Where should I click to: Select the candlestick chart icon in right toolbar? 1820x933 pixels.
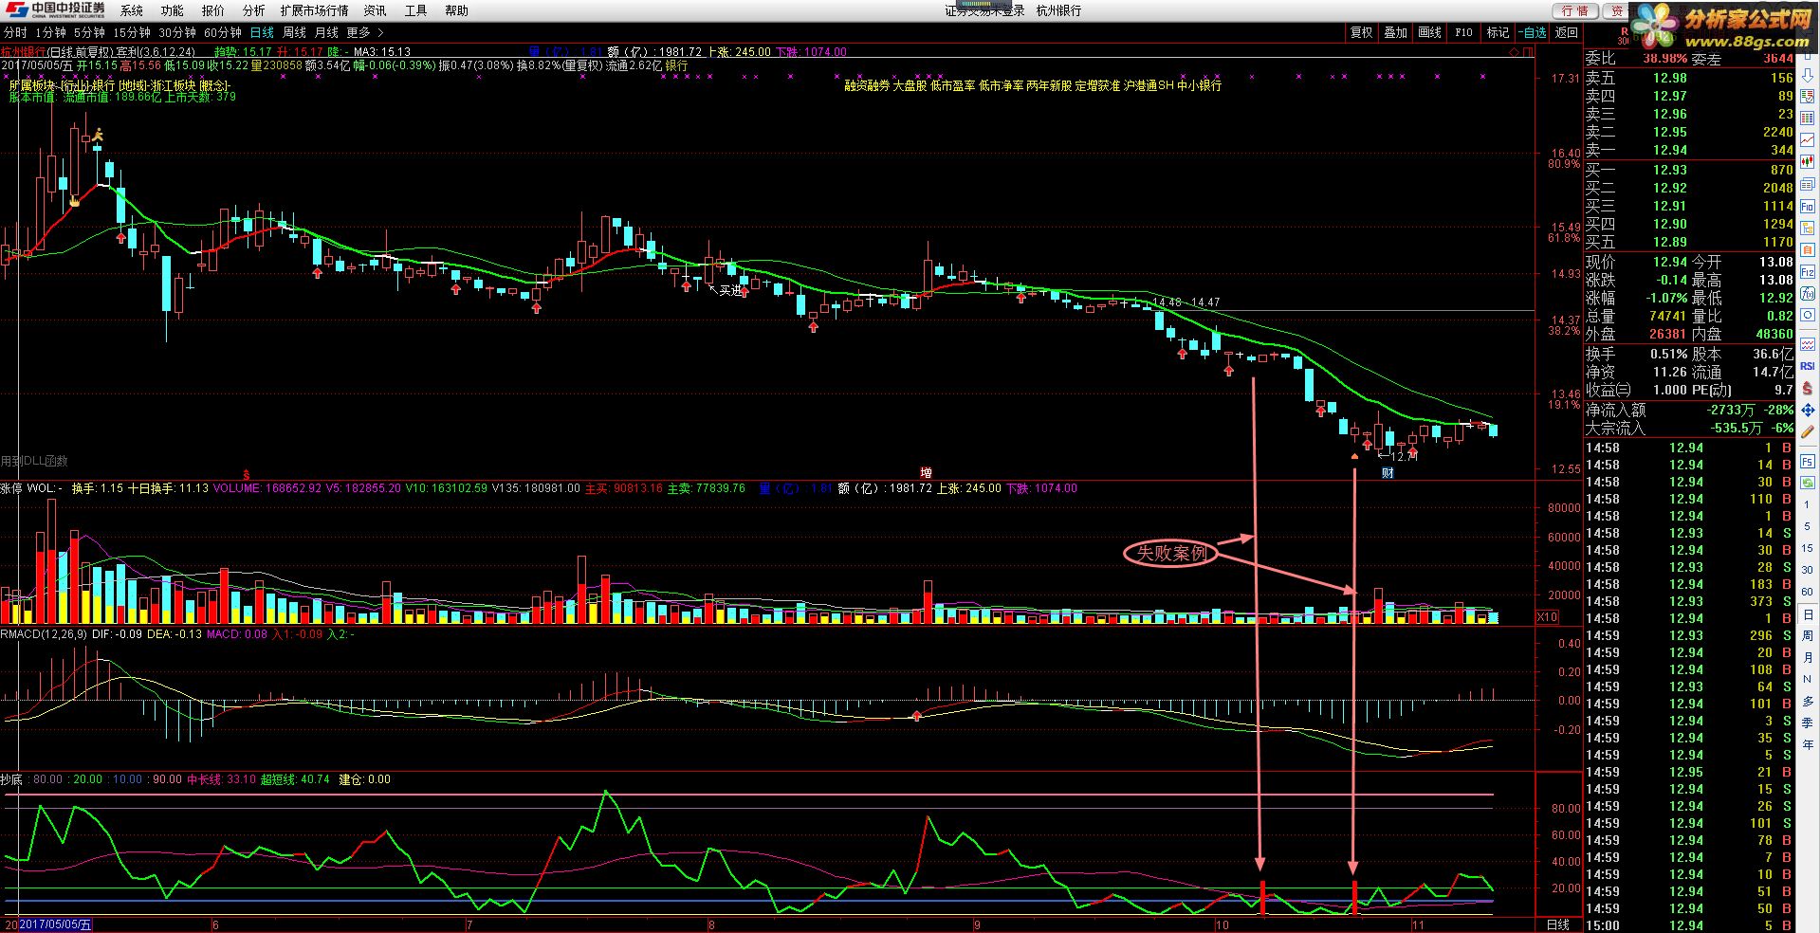(x=1808, y=161)
